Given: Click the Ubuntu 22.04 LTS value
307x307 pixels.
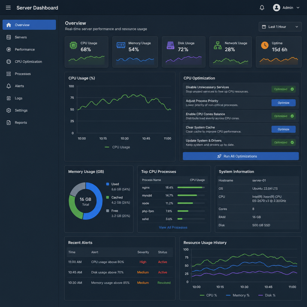Looking at the screenshot, I should point(265,189).
